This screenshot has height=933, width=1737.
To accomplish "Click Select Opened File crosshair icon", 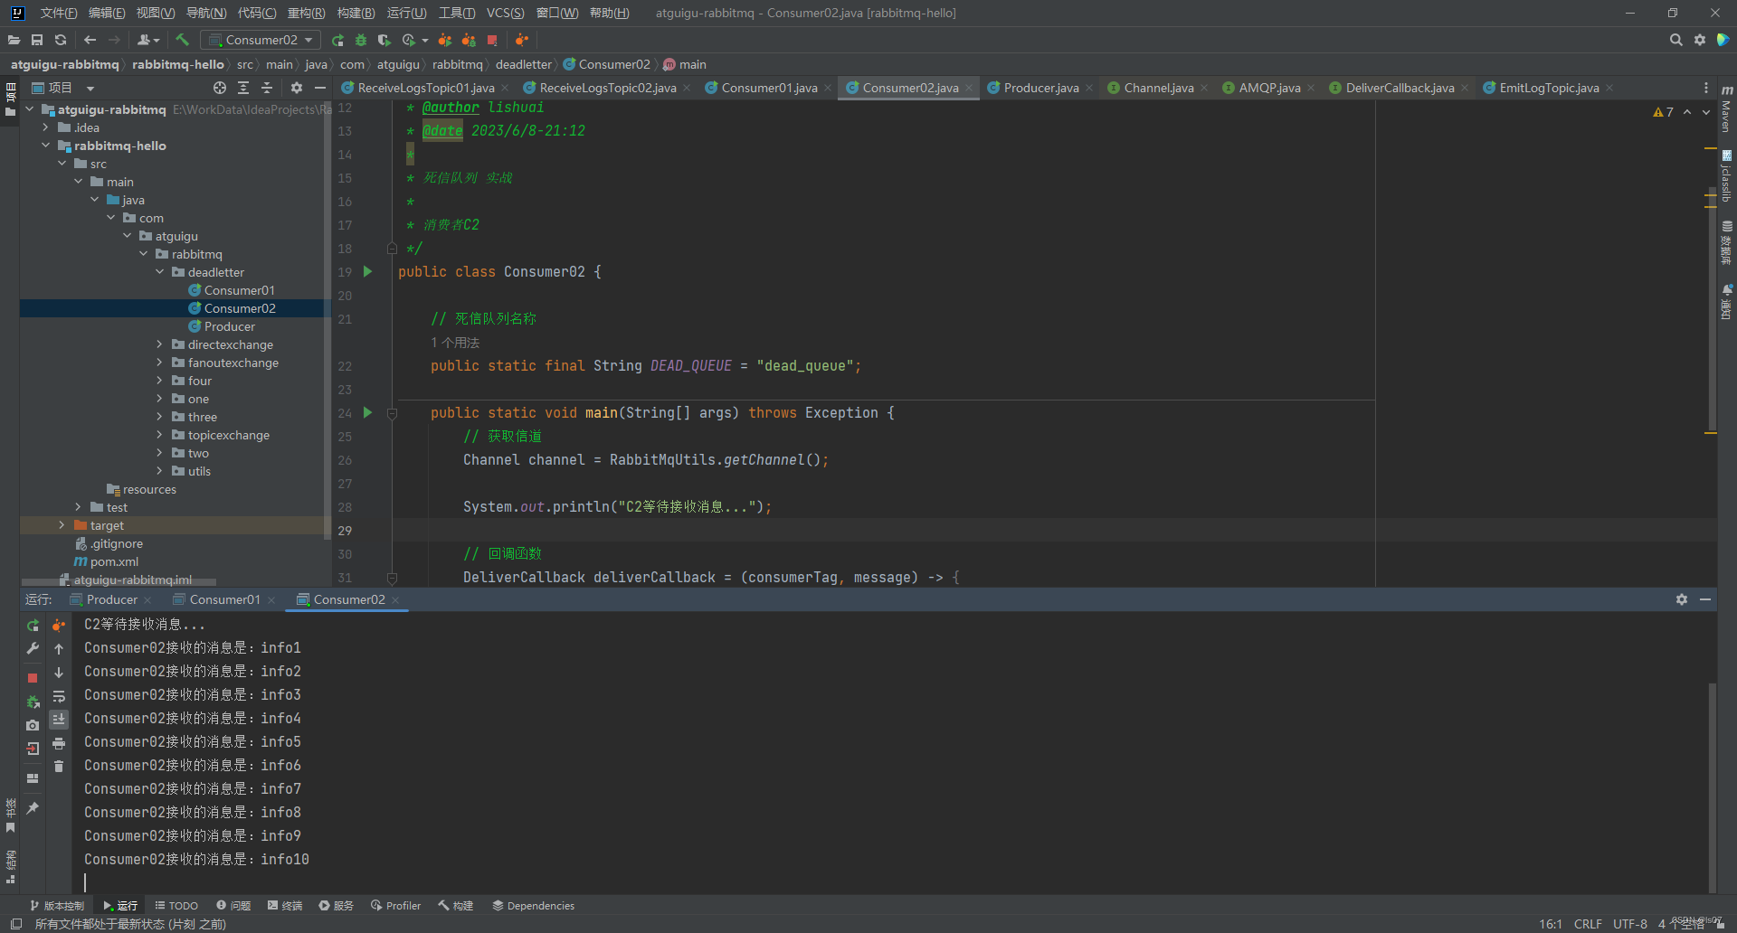I will click(x=220, y=88).
